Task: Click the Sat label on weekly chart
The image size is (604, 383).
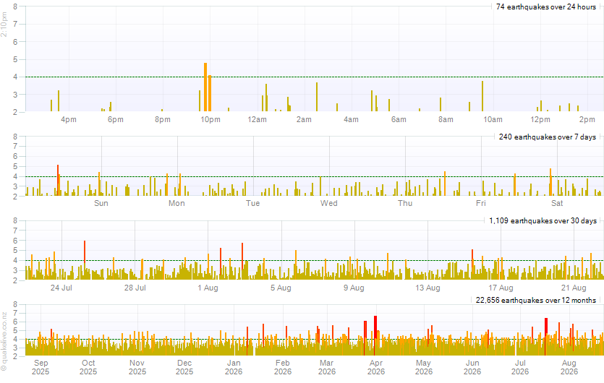Action: coord(557,203)
